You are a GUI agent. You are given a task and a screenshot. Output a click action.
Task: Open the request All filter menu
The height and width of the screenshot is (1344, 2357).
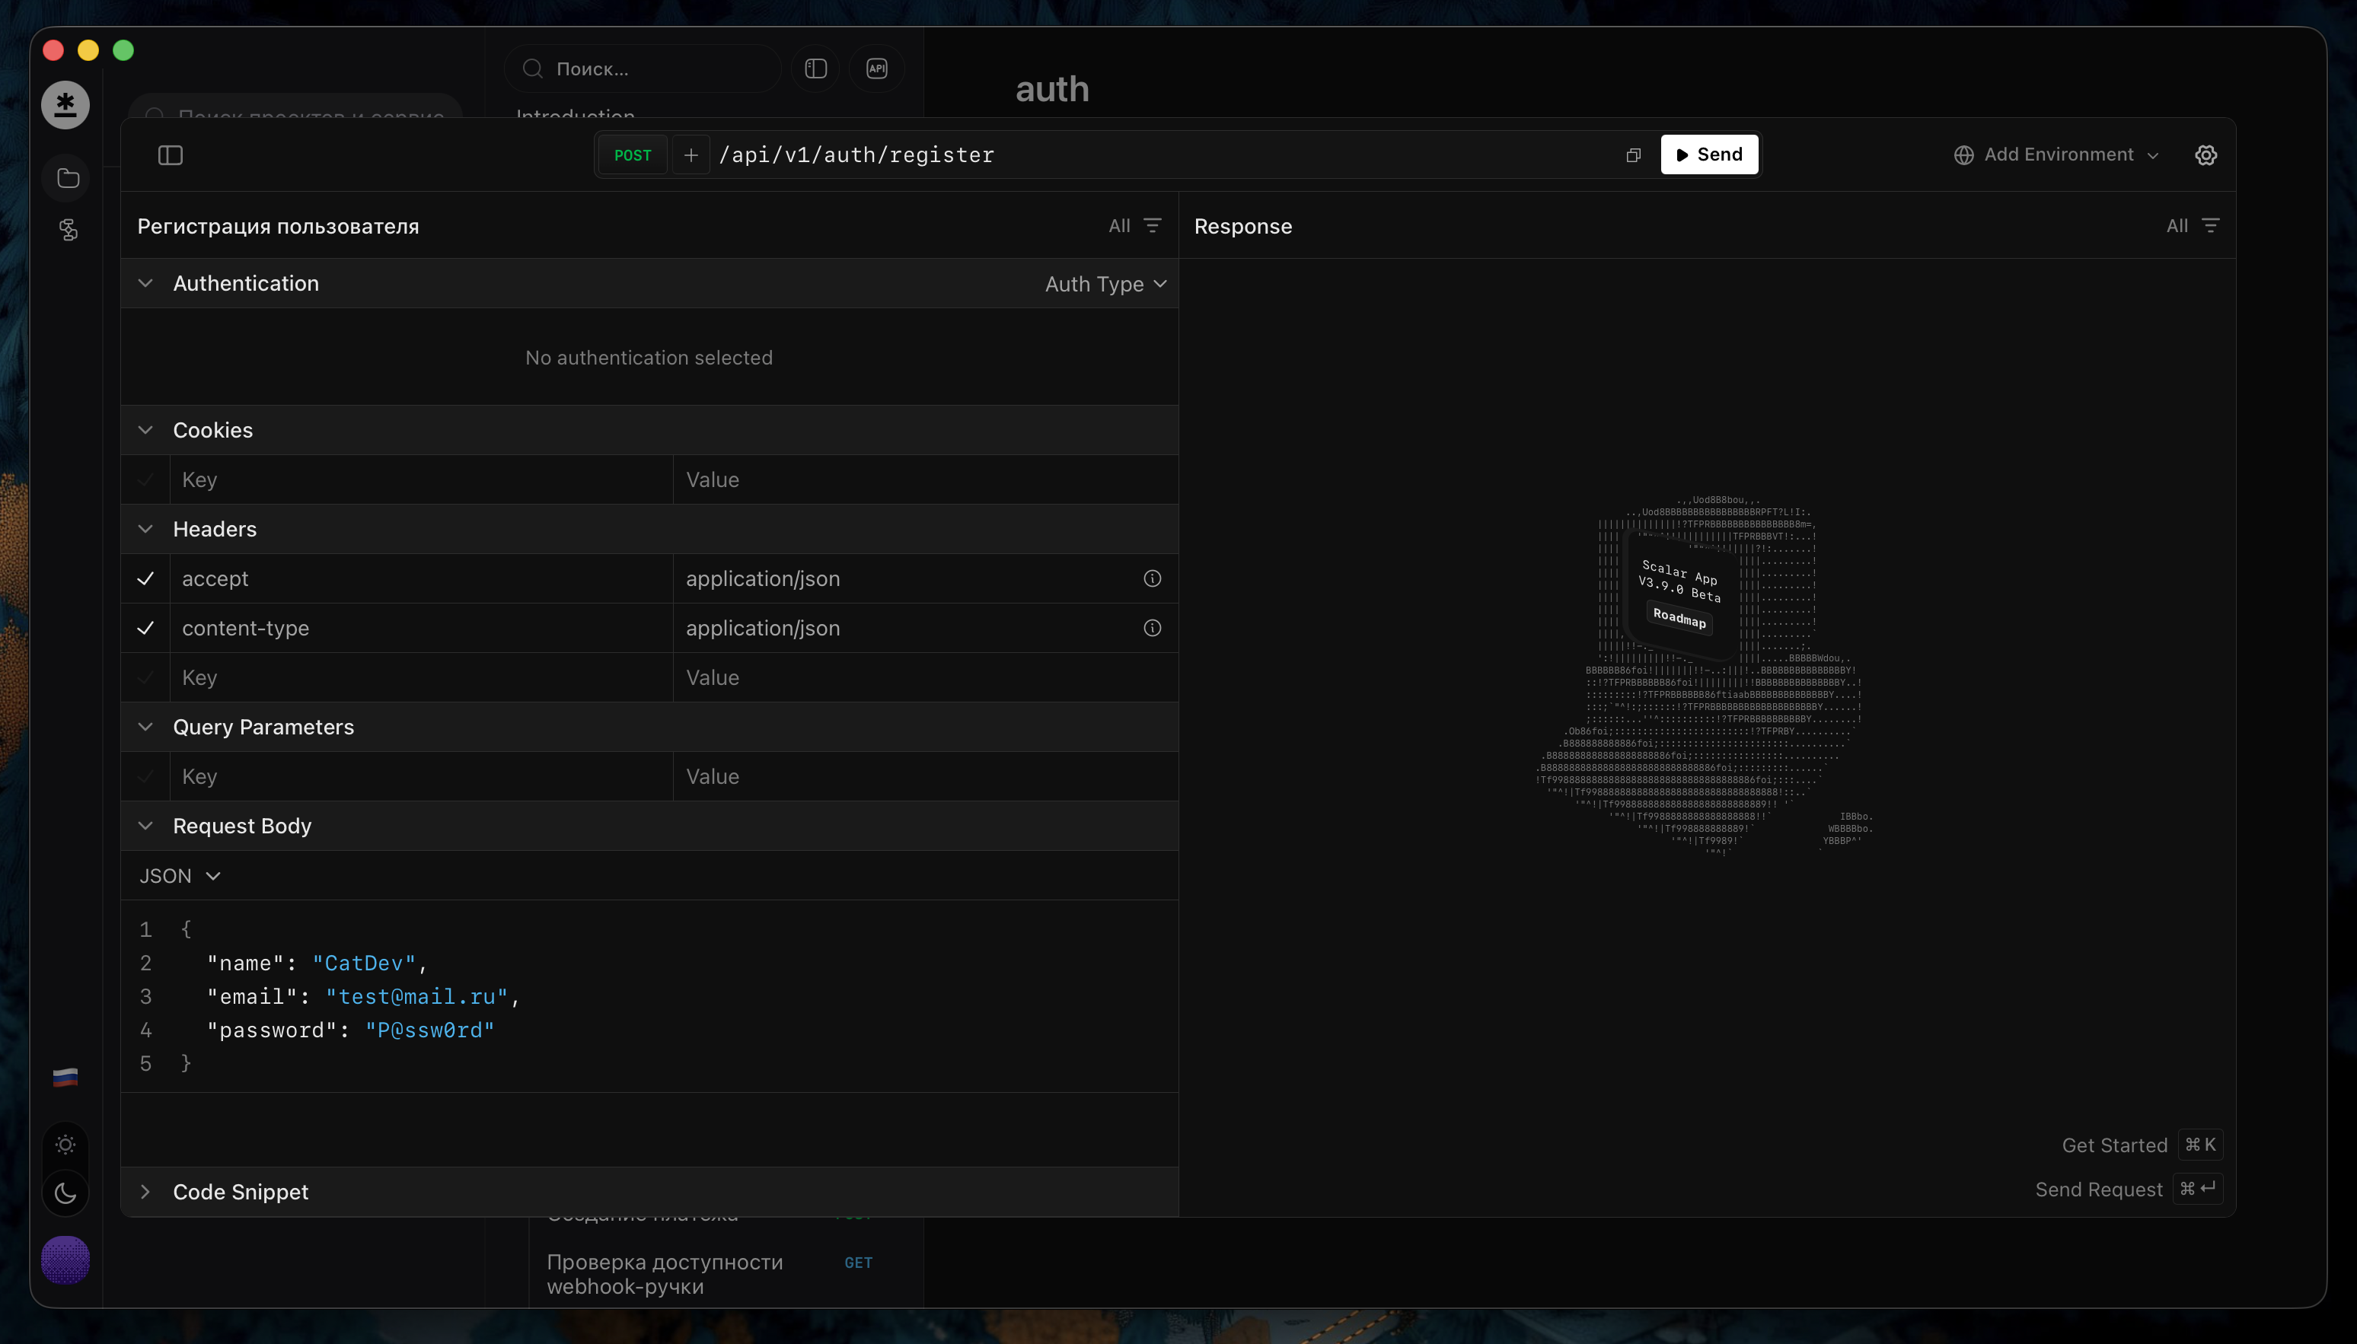click(1134, 226)
